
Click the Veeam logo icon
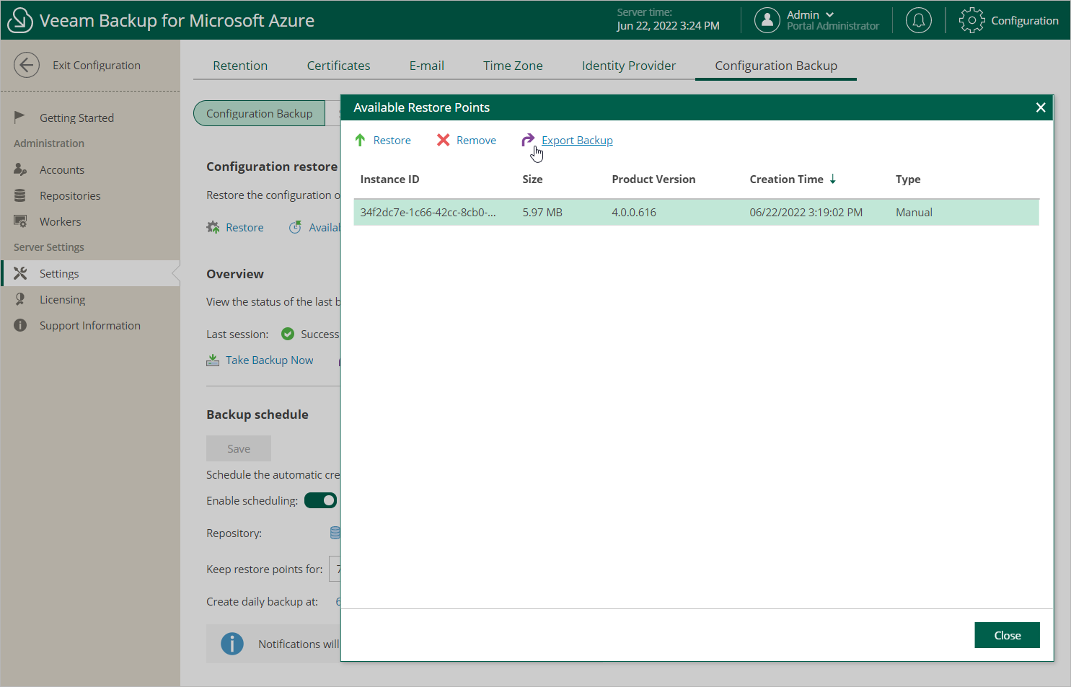coord(19,20)
